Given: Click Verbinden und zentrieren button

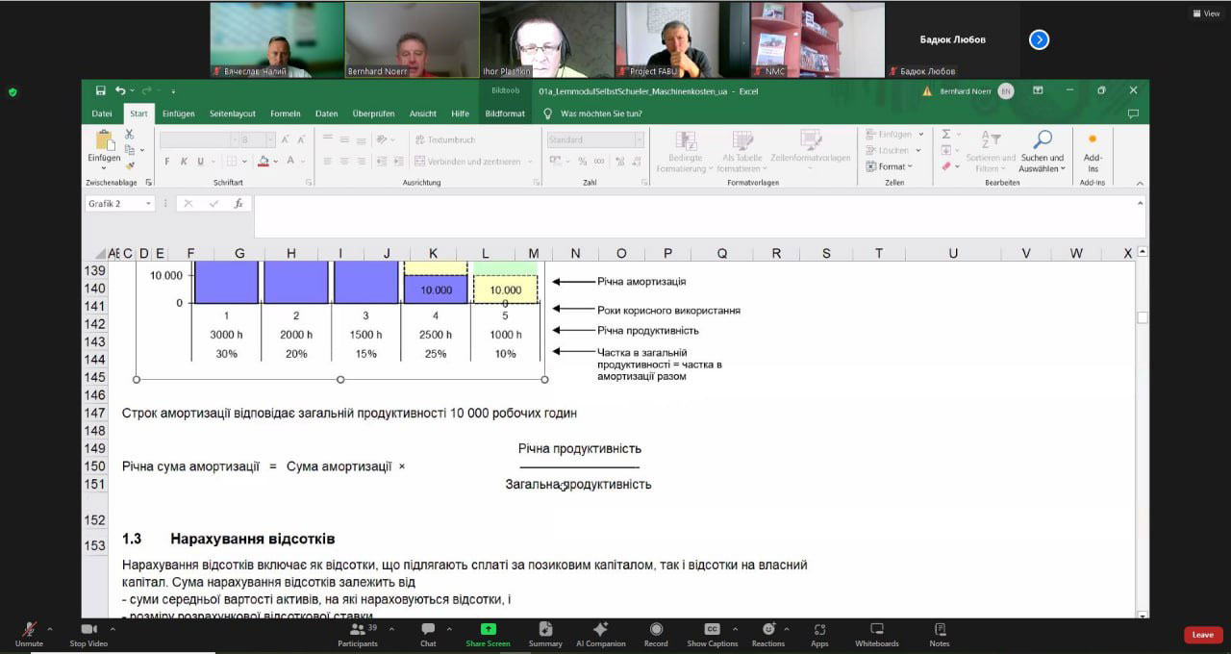Looking at the screenshot, I should (x=468, y=162).
